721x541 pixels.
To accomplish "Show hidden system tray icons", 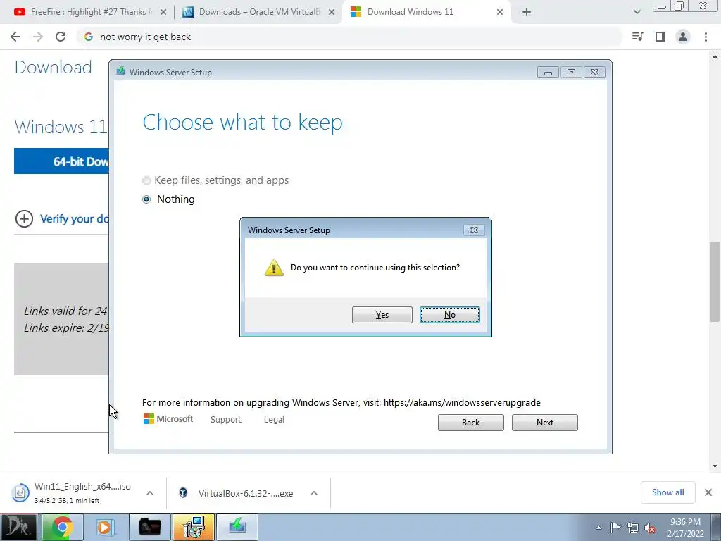I will [x=598, y=528].
